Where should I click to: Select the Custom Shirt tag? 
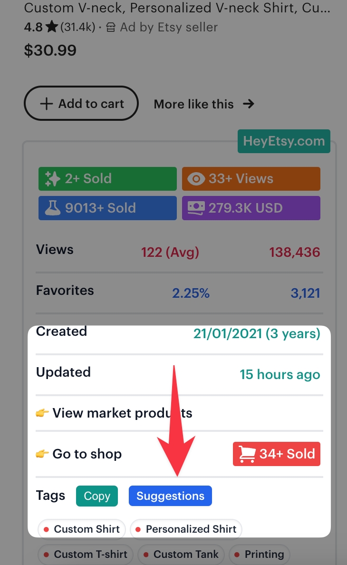[82, 529]
